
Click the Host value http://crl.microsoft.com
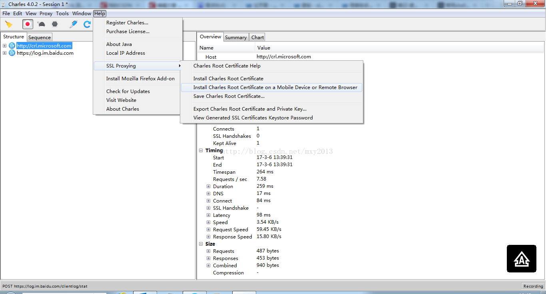pos(284,57)
